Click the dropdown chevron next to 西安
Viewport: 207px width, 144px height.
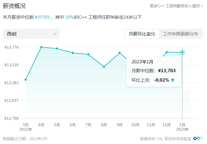click(55, 34)
